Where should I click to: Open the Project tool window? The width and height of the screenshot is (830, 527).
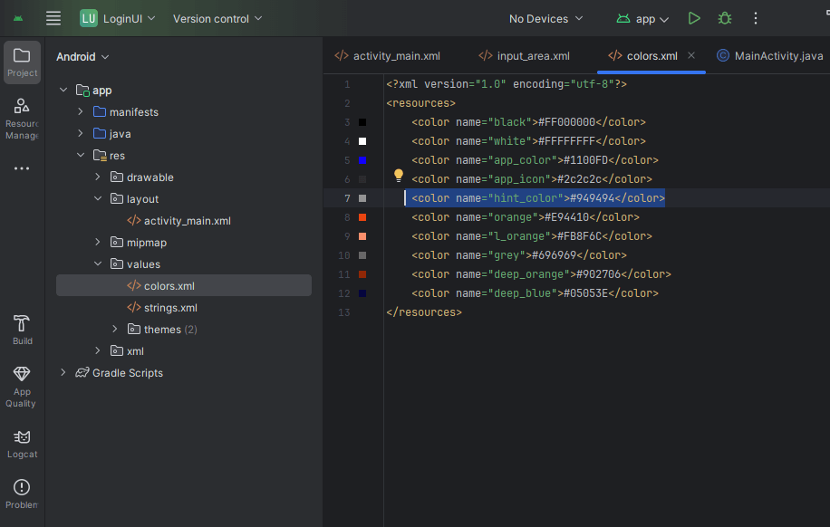click(23, 62)
